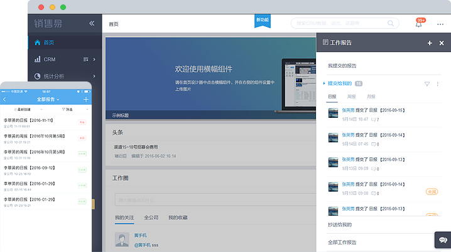Open the 全部报告 dropdown on mobile view
451x252 pixels.
pyautogui.click(x=47, y=99)
